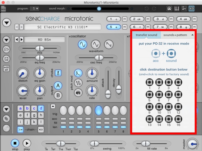202x151 pixels.
Task: Expand pattern rows with up arrow button
Action: 53,106
